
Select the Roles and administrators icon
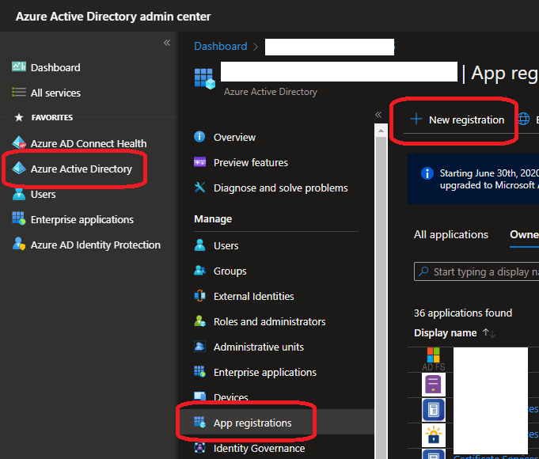(200, 321)
